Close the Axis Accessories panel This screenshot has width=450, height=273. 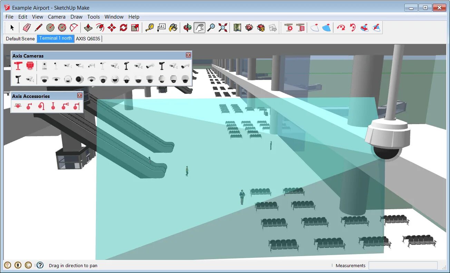tap(80, 95)
